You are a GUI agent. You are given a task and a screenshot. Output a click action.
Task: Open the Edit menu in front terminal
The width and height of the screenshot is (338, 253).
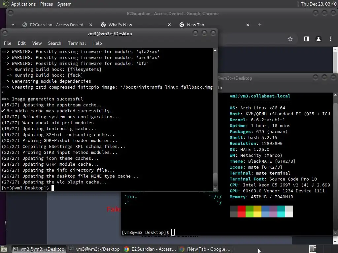point(21,43)
